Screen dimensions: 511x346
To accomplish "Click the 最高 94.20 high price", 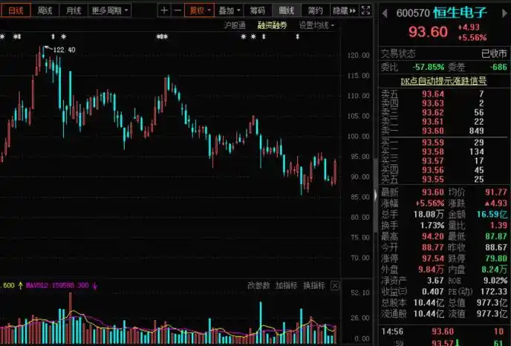I will tap(433, 236).
